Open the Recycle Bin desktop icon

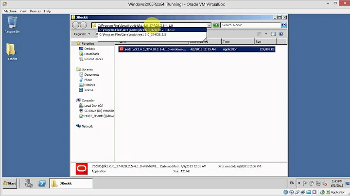coord(12,25)
